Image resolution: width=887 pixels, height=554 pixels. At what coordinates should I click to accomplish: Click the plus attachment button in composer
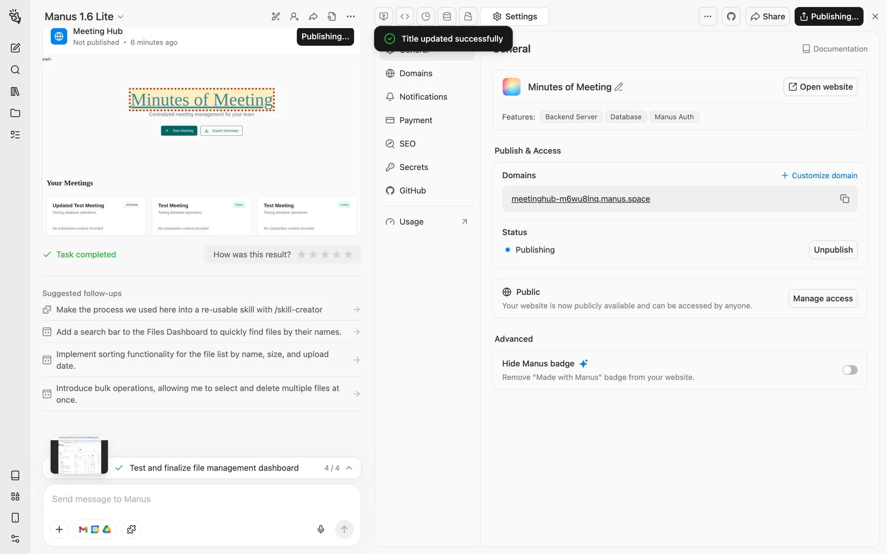59,529
